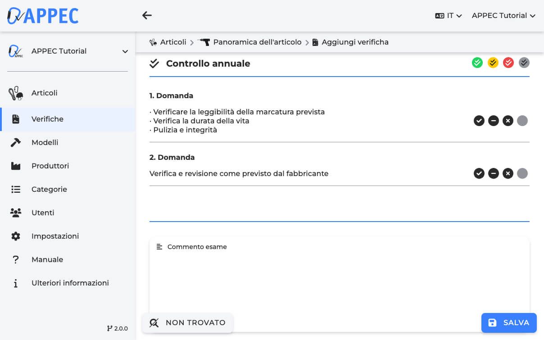Image resolution: width=544 pixels, height=340 pixels.
Task: Go to Articoli in sidebar
Action: 44,93
